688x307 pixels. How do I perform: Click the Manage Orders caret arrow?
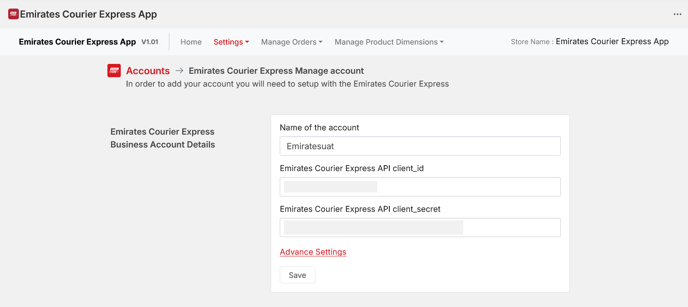[321, 42]
